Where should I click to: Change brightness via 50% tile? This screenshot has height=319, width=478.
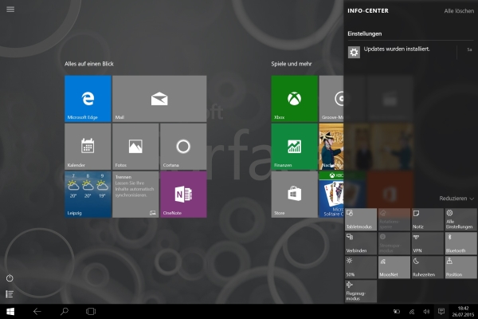tap(361, 267)
